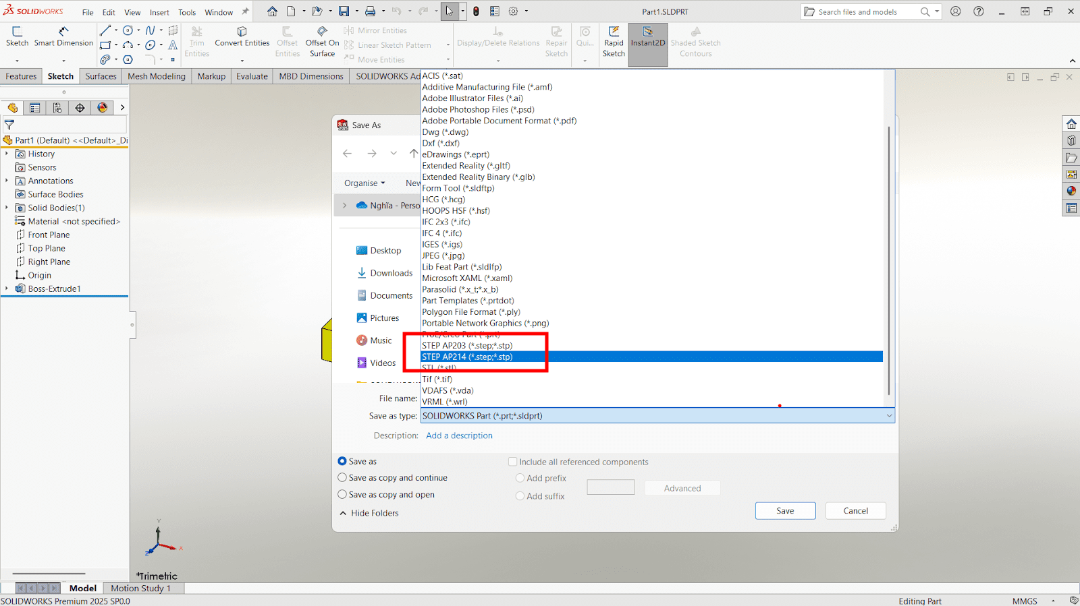Collapse folders with Hide Folders chevron
Viewport: 1080px width, 606px height.
(344, 513)
